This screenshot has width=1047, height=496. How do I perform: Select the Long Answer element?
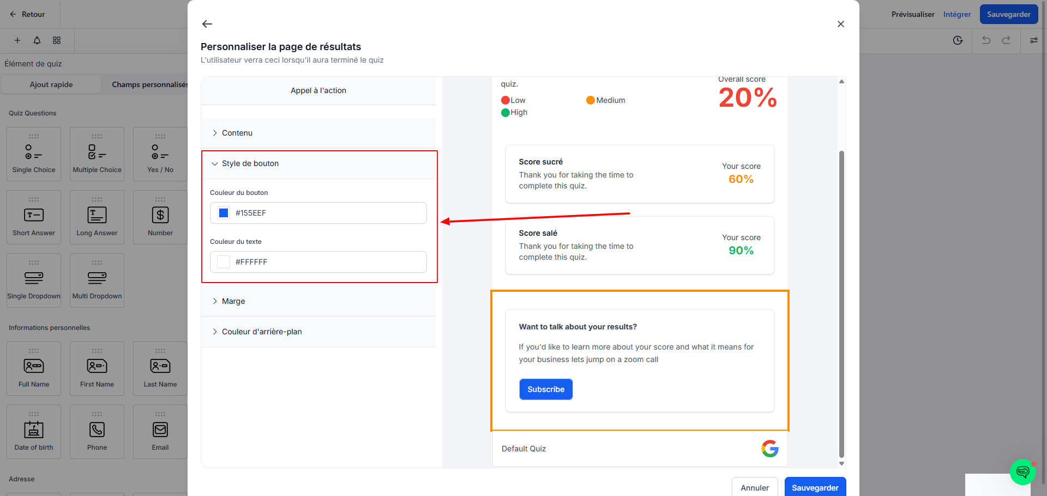click(97, 217)
